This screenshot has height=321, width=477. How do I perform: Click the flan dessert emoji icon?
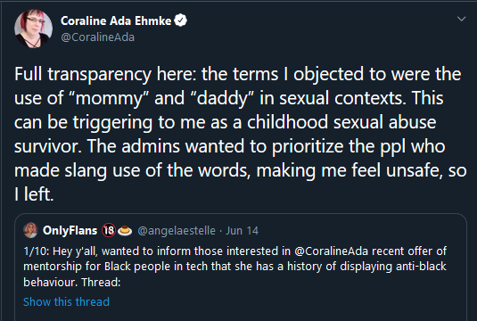[125, 231]
